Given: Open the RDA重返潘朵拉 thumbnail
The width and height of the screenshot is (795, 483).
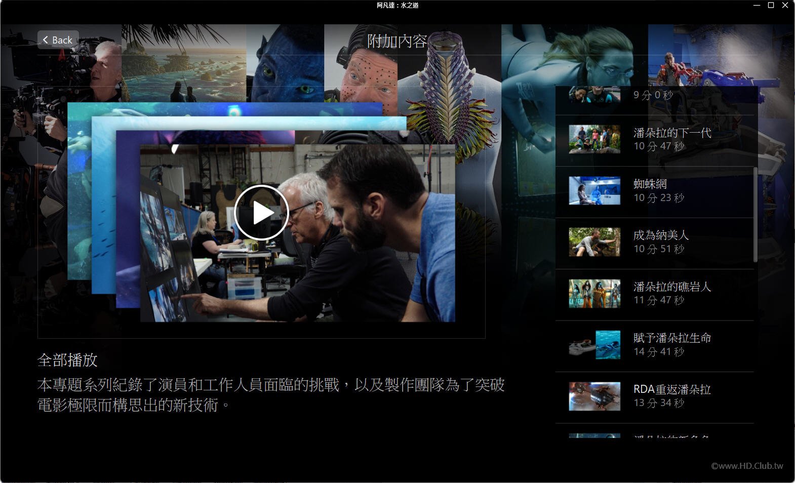Looking at the screenshot, I should pos(594,396).
